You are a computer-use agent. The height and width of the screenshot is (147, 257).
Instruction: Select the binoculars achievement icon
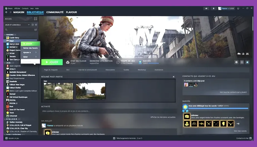coord(194,124)
